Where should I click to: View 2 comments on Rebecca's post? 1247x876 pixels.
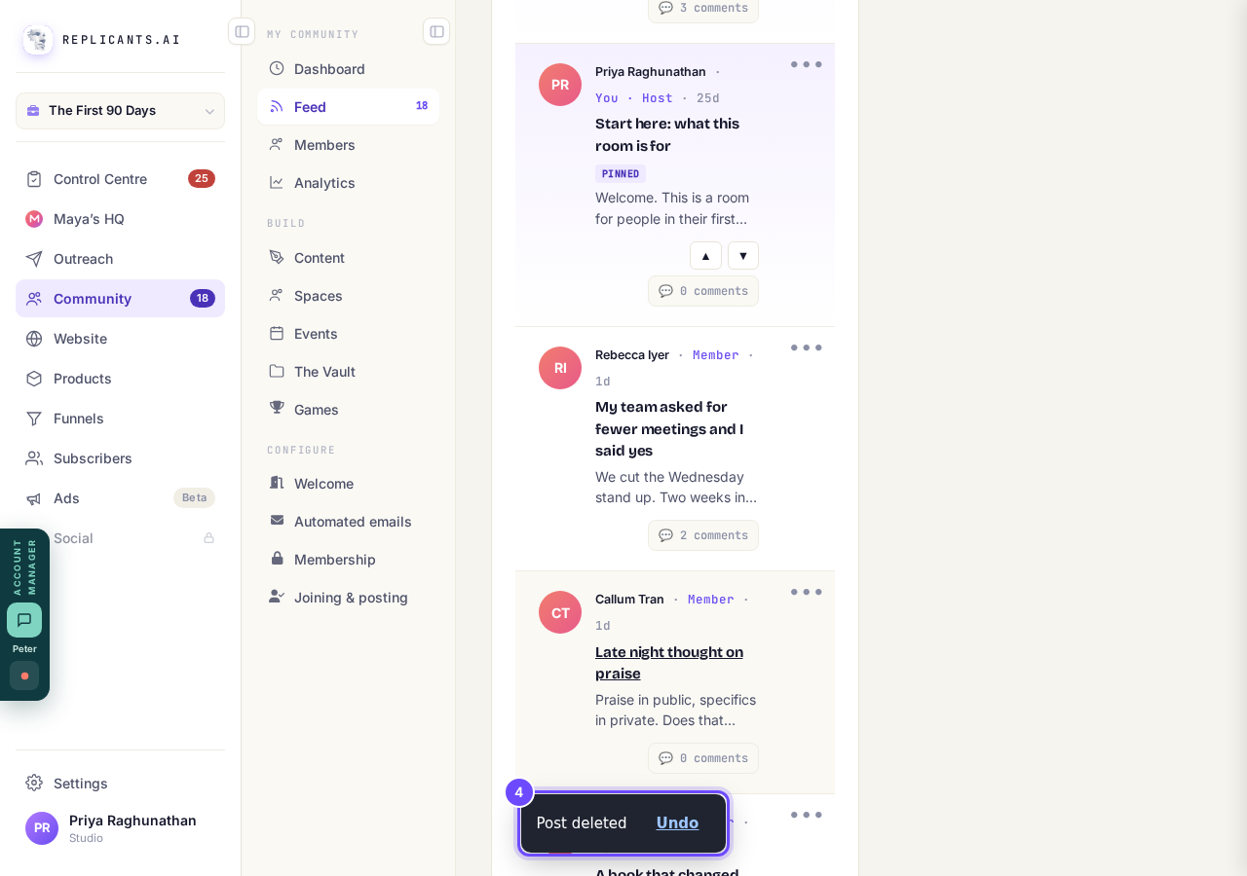point(703,535)
